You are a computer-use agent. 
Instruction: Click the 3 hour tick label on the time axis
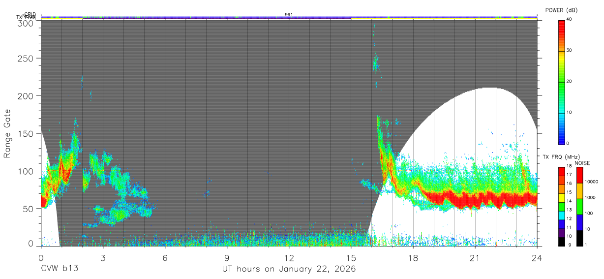(x=103, y=257)
